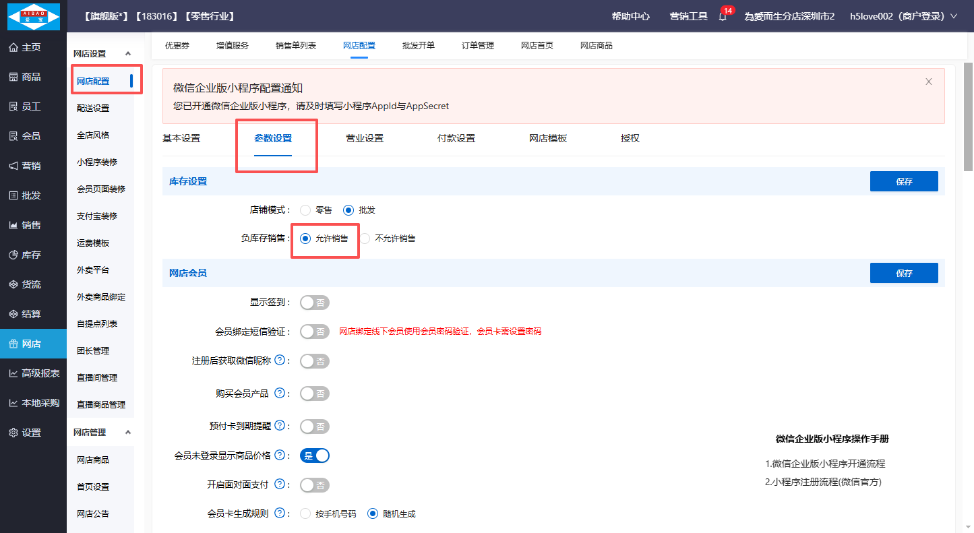Select 零售 store mode radio
The height and width of the screenshot is (533, 974).
pyautogui.click(x=306, y=210)
